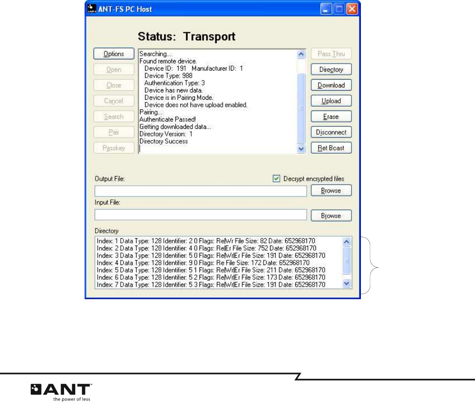The height and width of the screenshot is (402, 475).
Task: Click 'Found remote device.' log line
Action: click(168, 61)
